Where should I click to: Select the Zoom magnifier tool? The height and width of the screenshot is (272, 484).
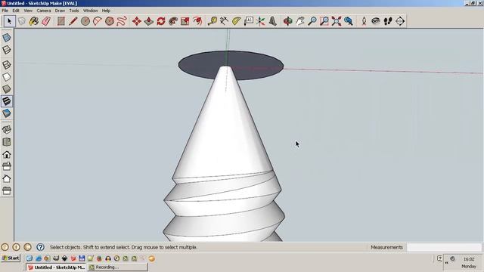tap(312, 21)
